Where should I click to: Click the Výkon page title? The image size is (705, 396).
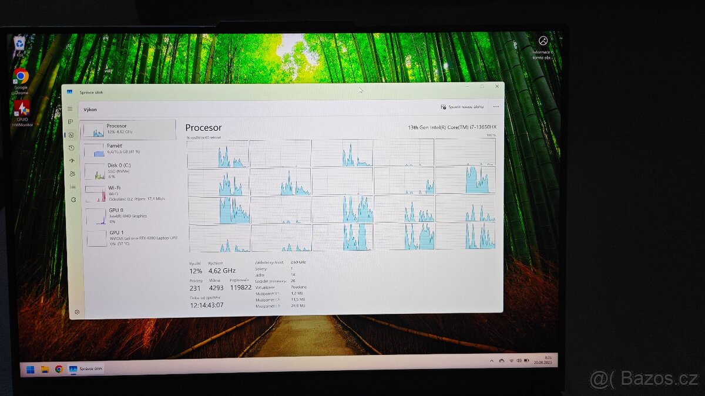90,109
